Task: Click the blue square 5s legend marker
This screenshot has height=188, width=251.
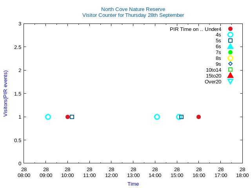Action: 230,41
